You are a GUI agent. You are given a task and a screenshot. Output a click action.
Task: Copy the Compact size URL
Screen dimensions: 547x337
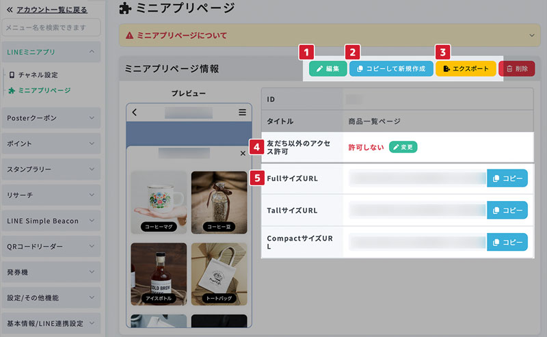[x=507, y=243]
